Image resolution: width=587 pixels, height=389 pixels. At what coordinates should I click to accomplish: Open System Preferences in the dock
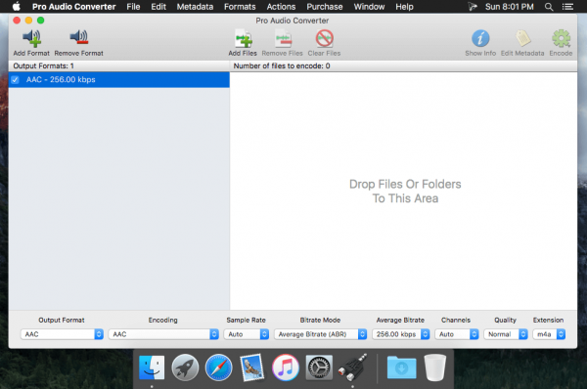[x=319, y=367]
